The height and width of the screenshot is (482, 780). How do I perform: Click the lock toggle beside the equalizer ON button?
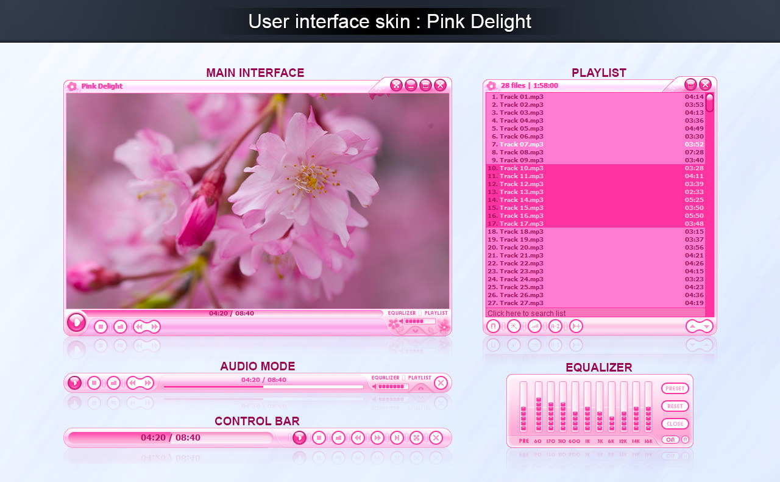click(x=685, y=439)
